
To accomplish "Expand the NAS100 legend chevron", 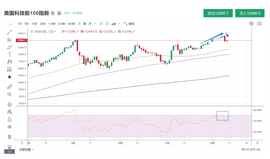I will coord(55,31).
